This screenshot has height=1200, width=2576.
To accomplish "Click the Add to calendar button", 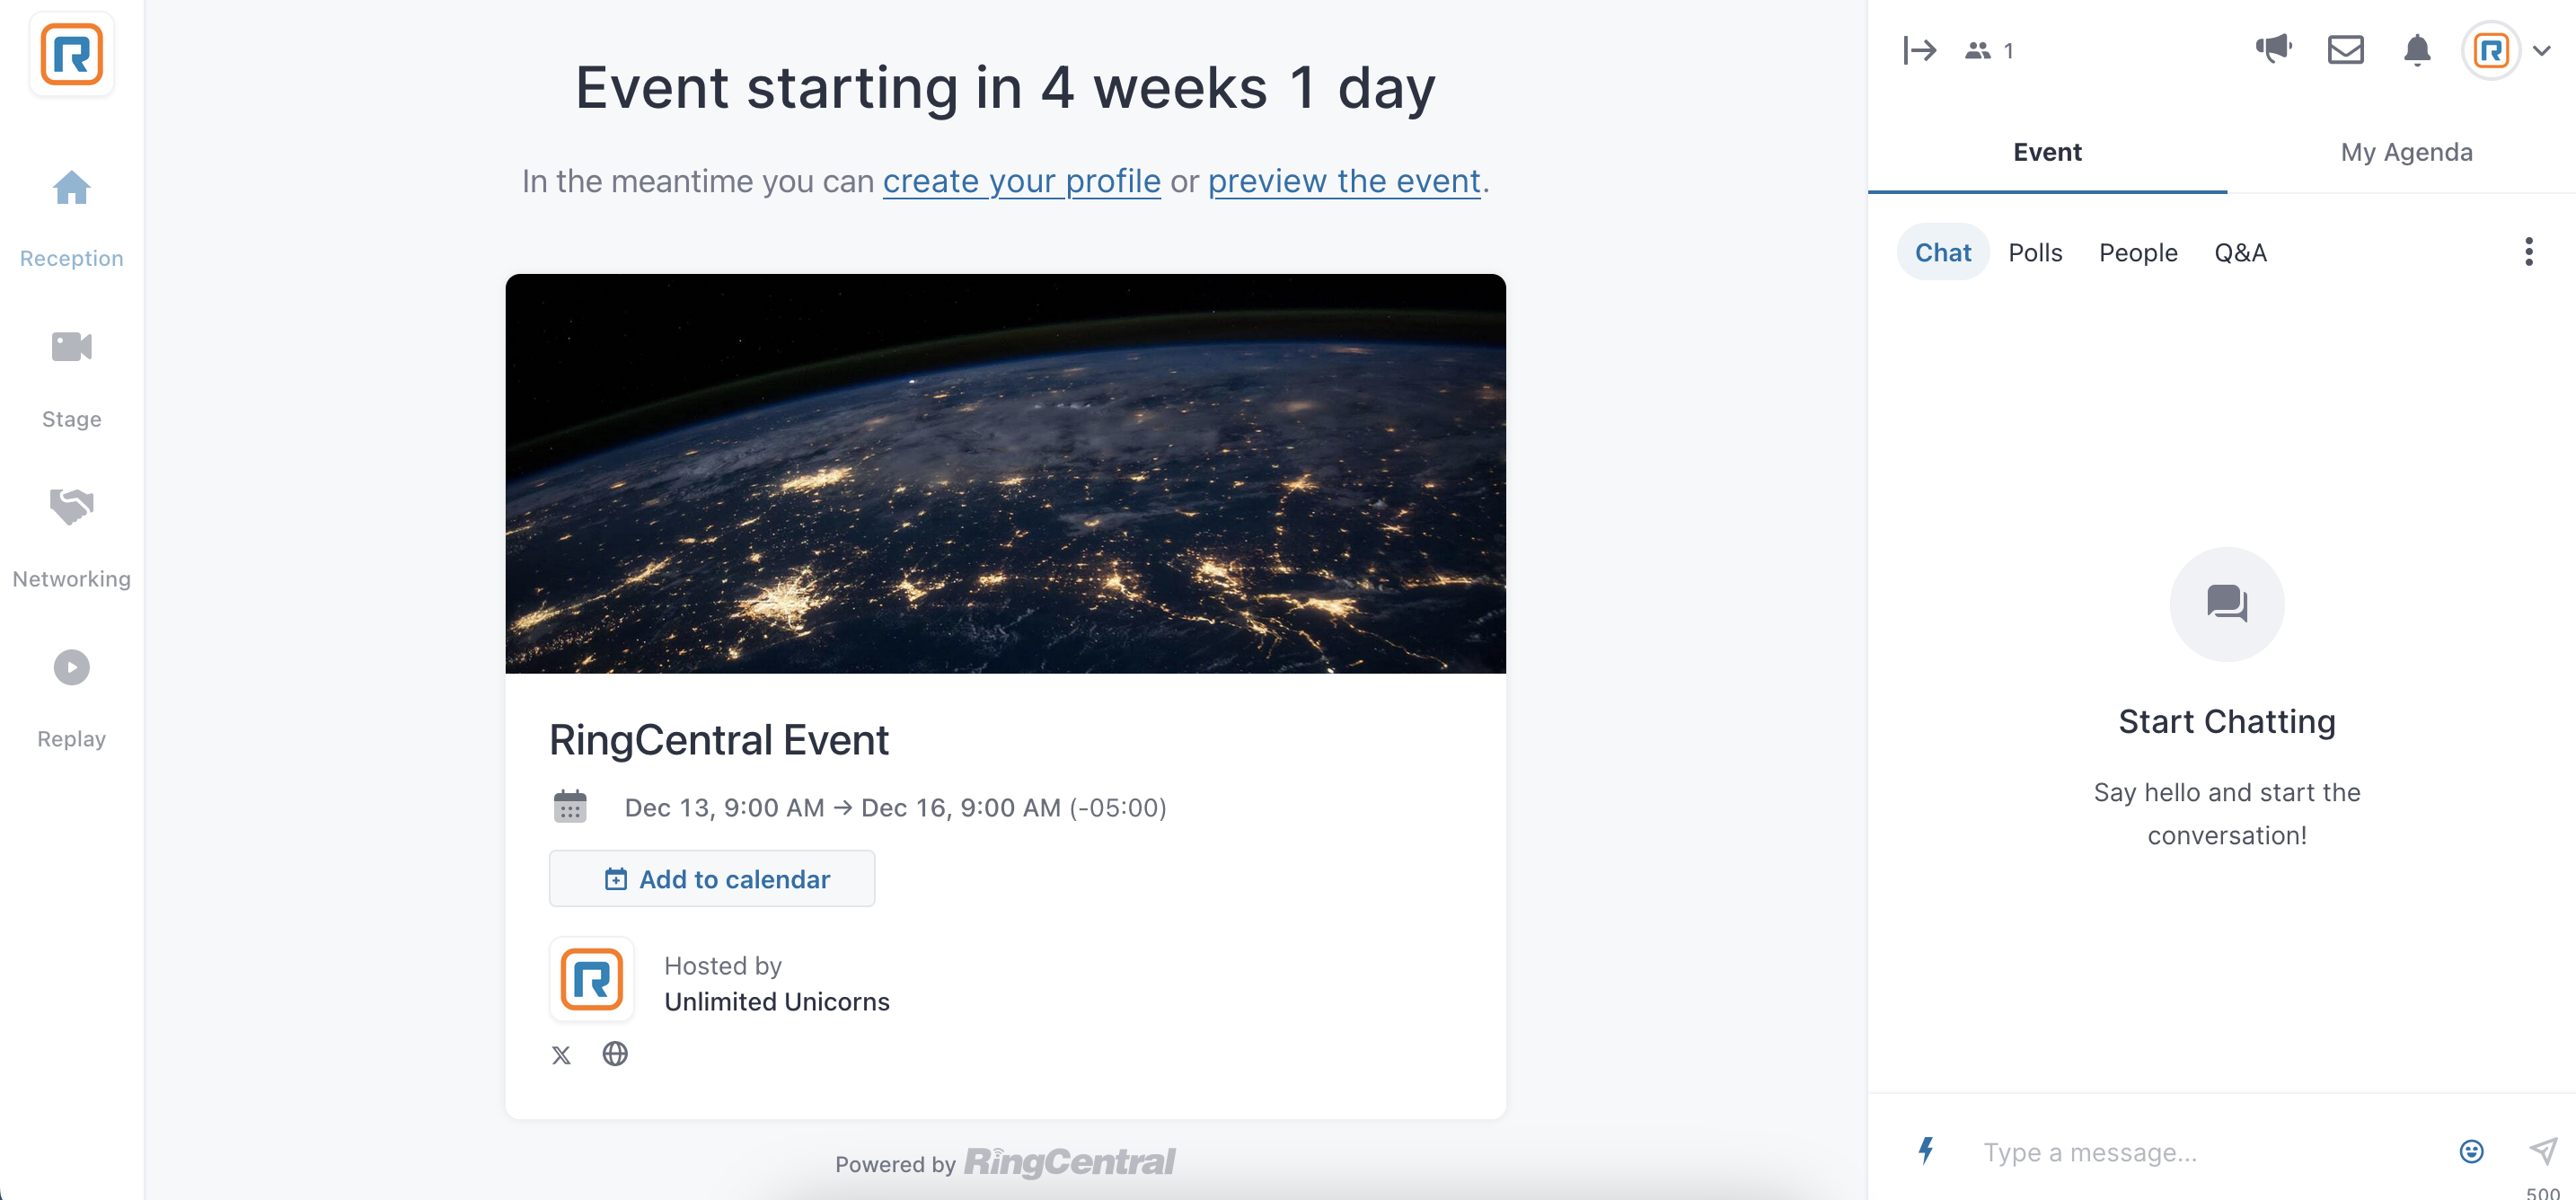I will pos(711,879).
